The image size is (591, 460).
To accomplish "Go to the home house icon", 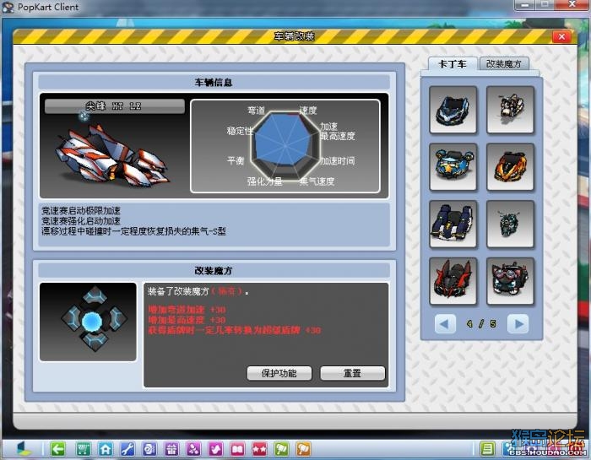I will 106,449.
